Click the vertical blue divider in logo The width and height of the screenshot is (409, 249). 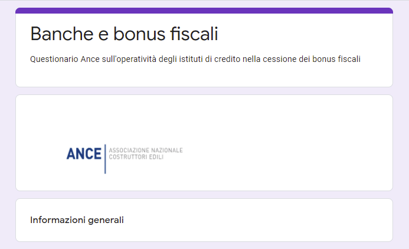(105, 159)
